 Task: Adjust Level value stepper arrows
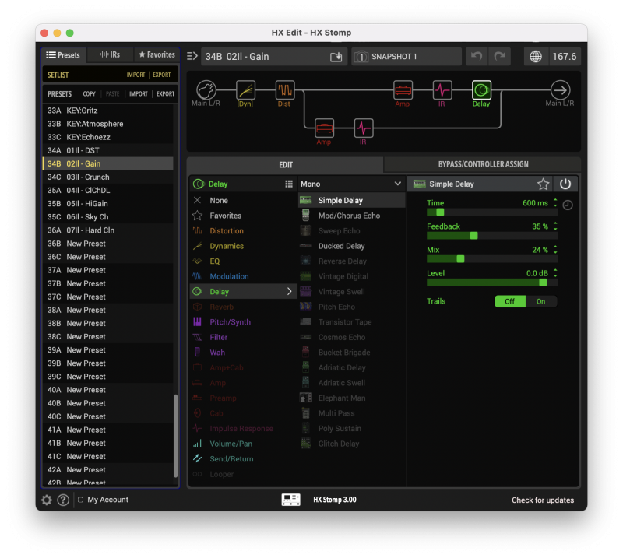click(x=555, y=273)
